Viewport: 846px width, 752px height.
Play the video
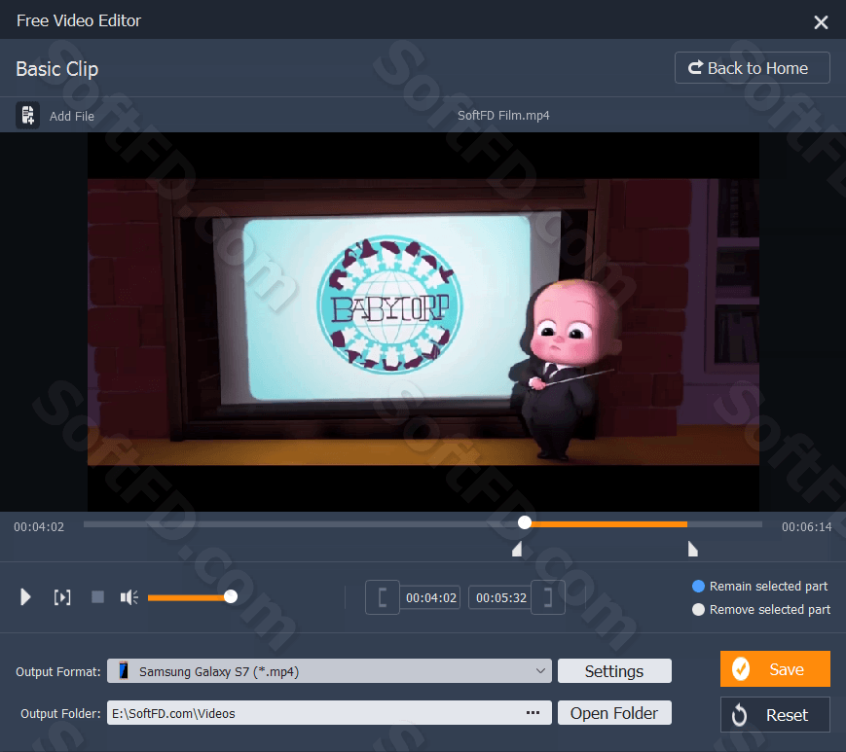pyautogui.click(x=25, y=597)
